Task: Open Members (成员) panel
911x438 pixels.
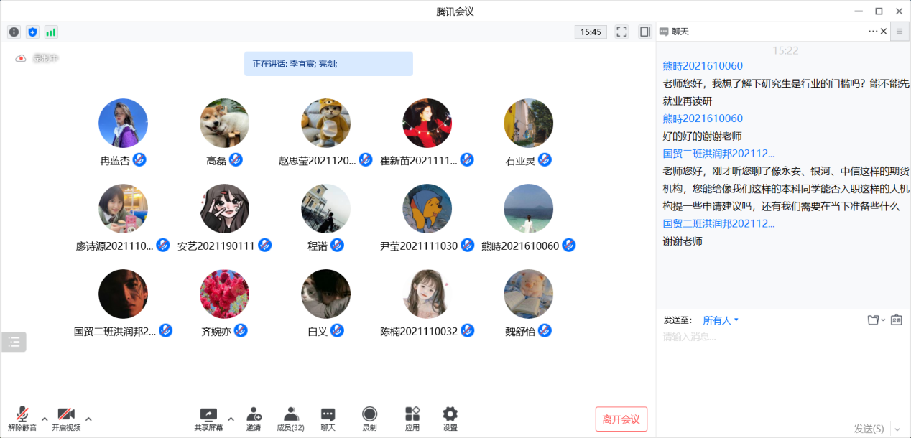Action: 290,419
